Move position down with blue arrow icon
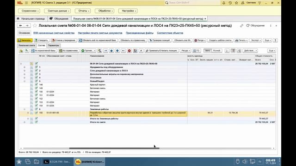This screenshot has width=296, height=166. click(117, 51)
